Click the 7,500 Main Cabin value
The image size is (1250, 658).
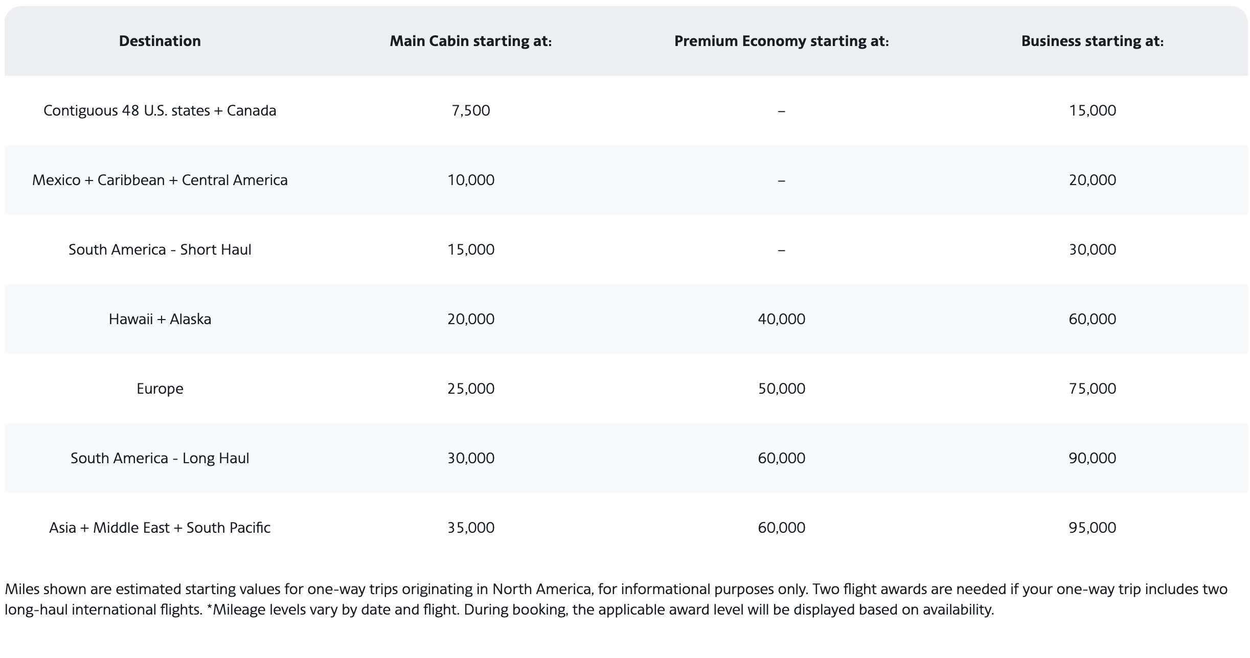471,110
